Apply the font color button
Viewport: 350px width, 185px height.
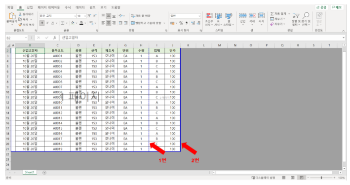(x=81, y=23)
